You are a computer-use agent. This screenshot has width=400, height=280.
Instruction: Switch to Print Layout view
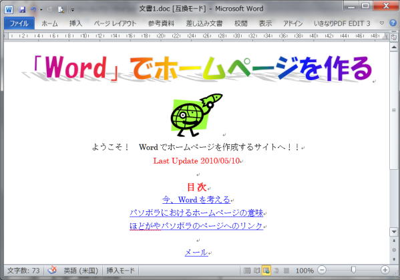(247, 271)
